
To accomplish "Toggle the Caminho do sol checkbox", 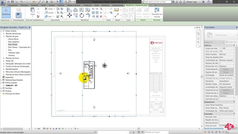I will click(x=221, y=99).
